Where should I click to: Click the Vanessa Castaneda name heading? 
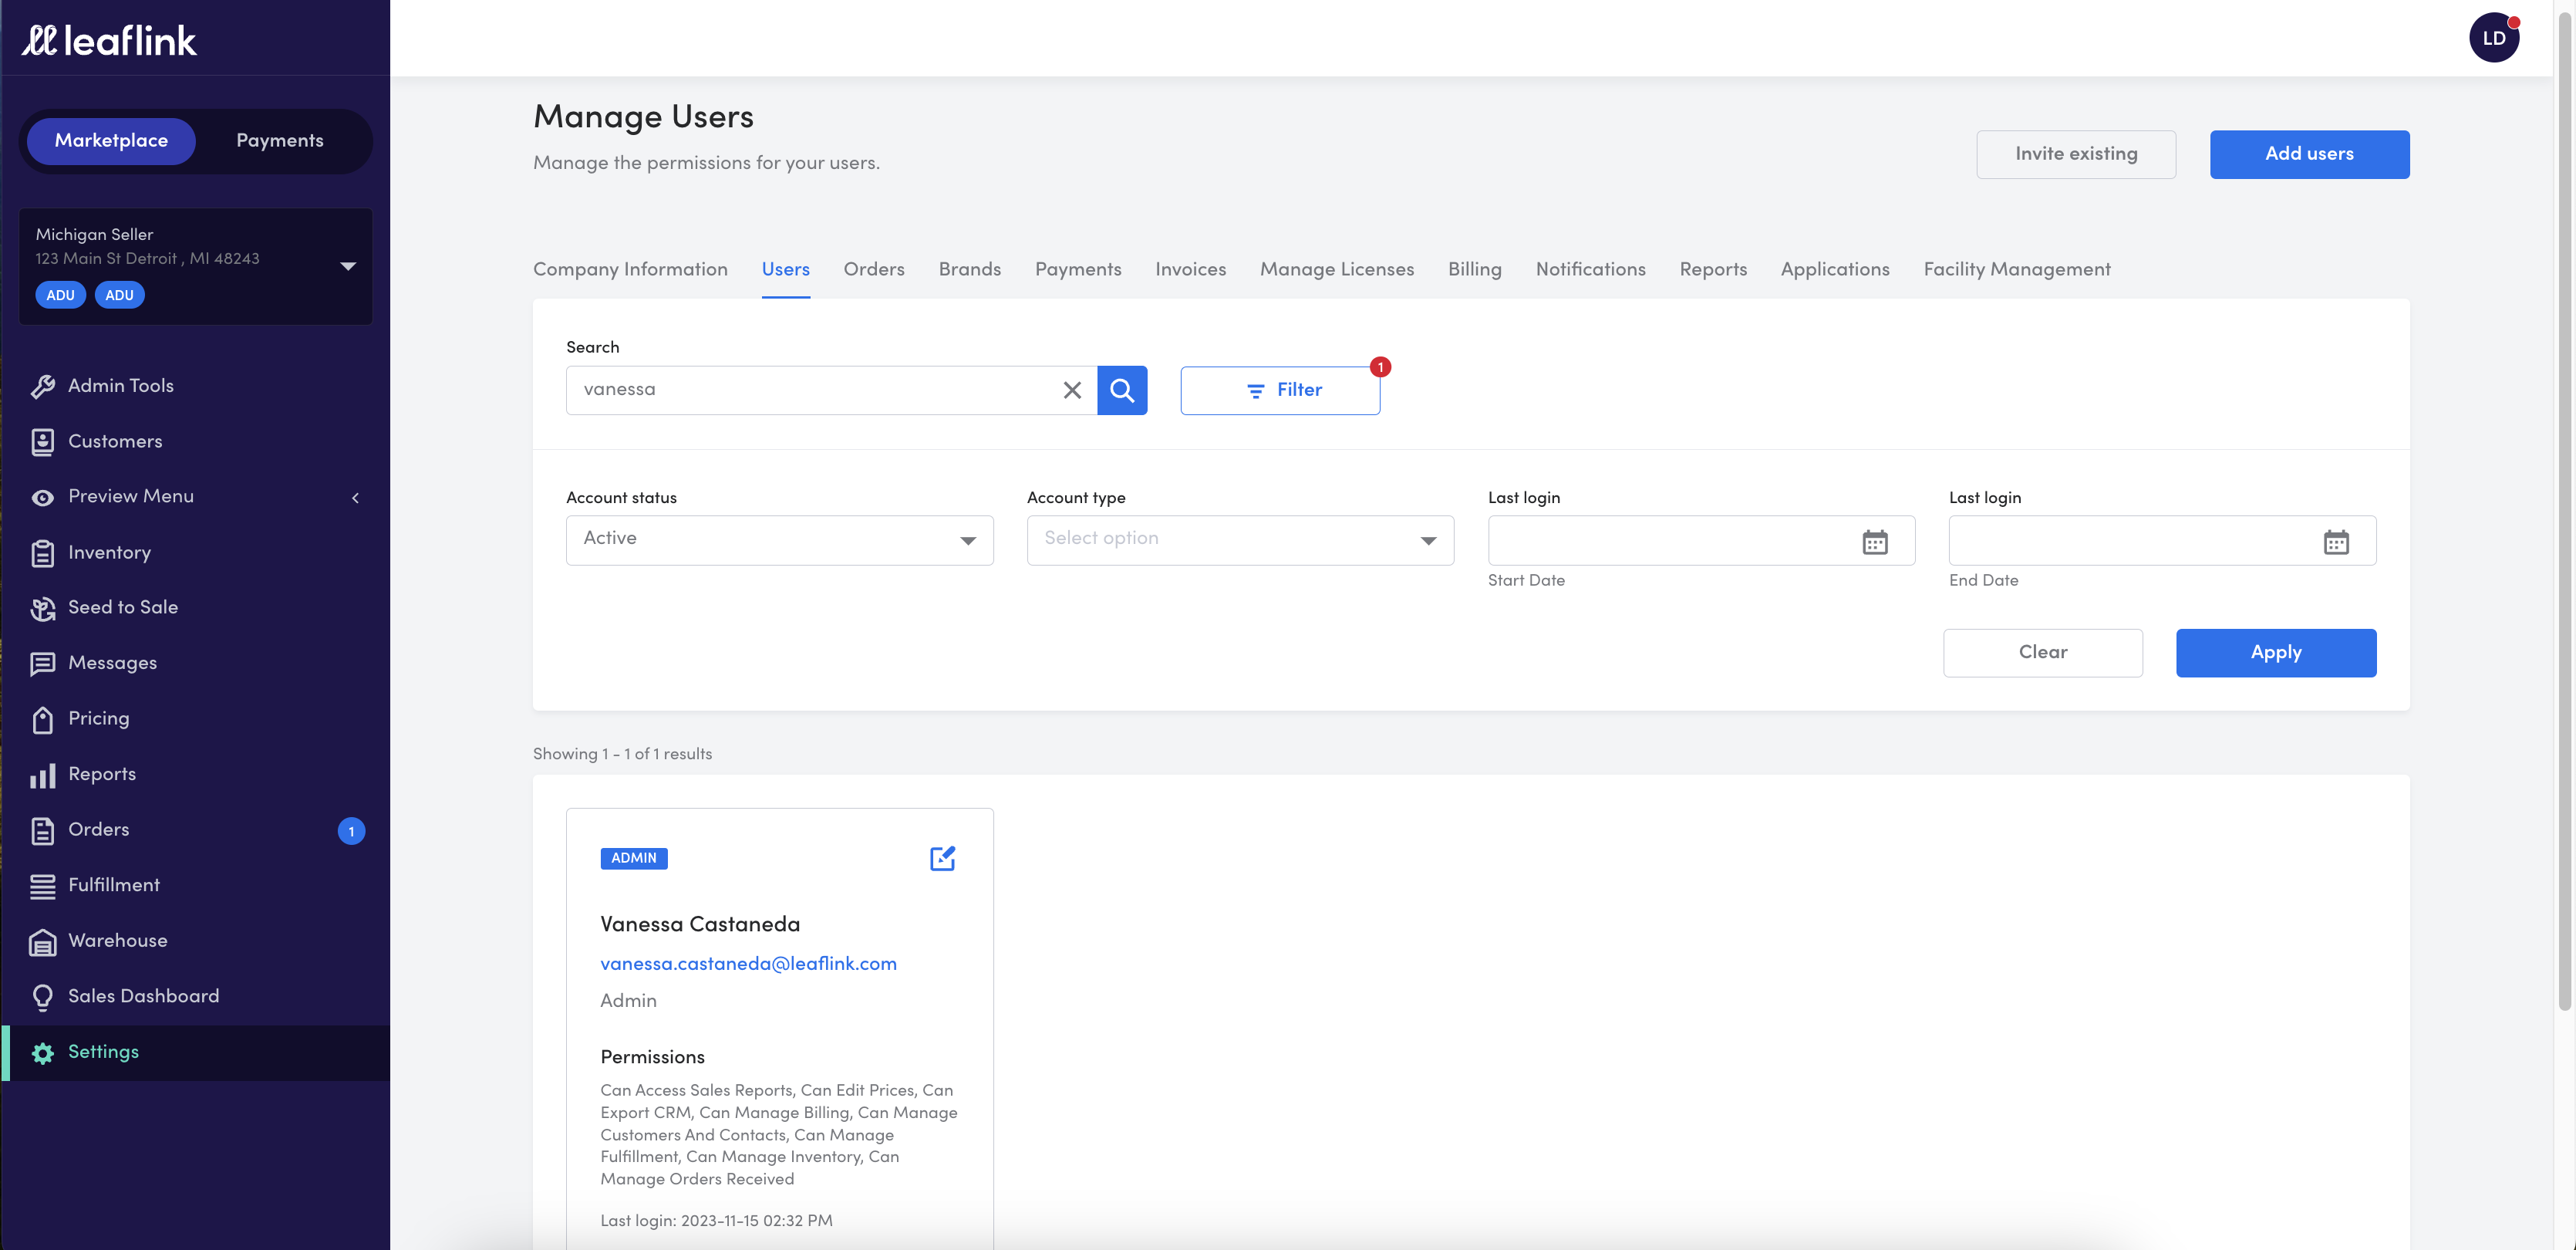tap(700, 924)
